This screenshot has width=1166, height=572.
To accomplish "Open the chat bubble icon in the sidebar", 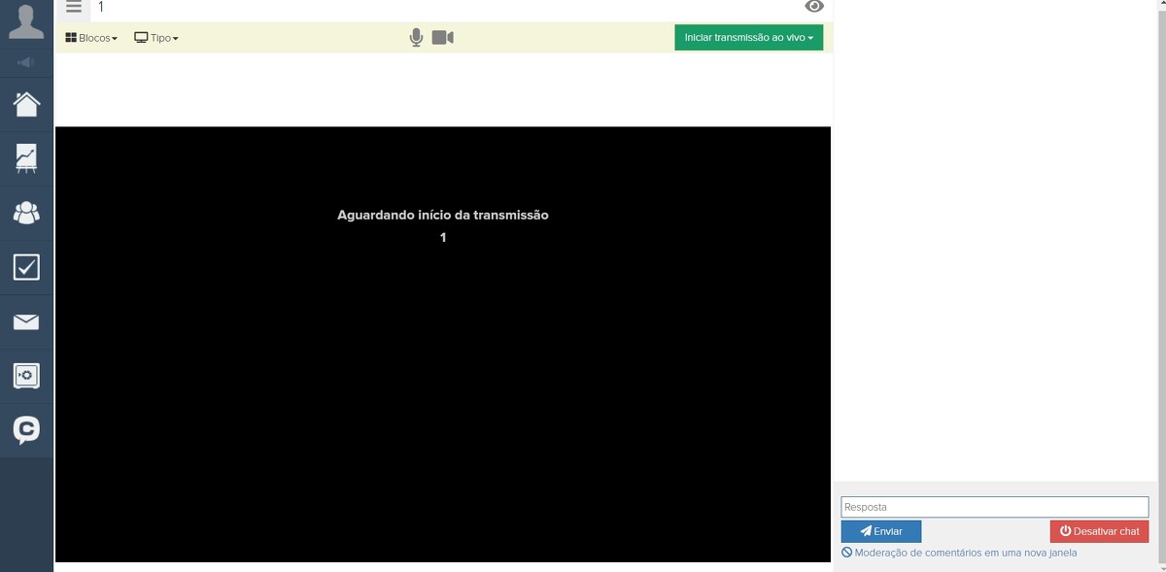I will pos(26,430).
